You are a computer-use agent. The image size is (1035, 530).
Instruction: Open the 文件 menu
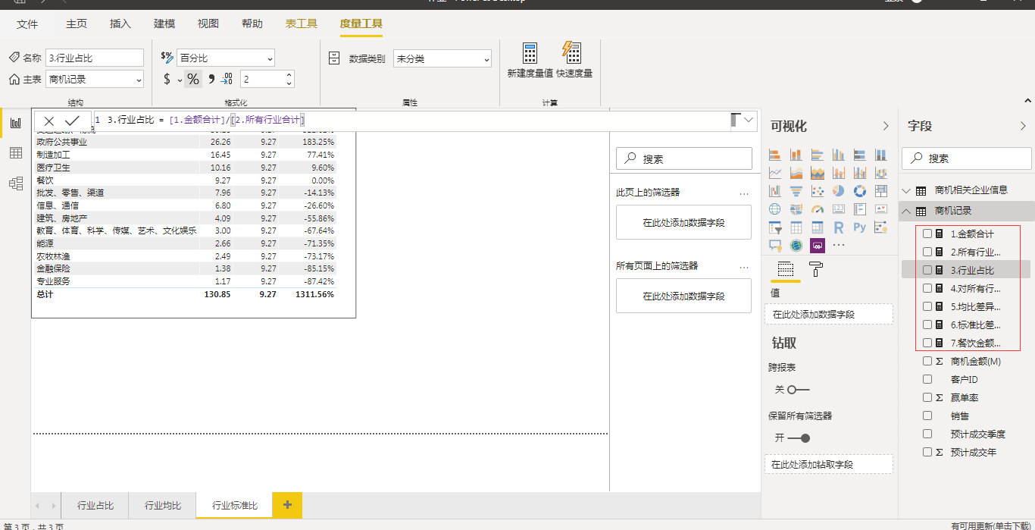coord(27,24)
